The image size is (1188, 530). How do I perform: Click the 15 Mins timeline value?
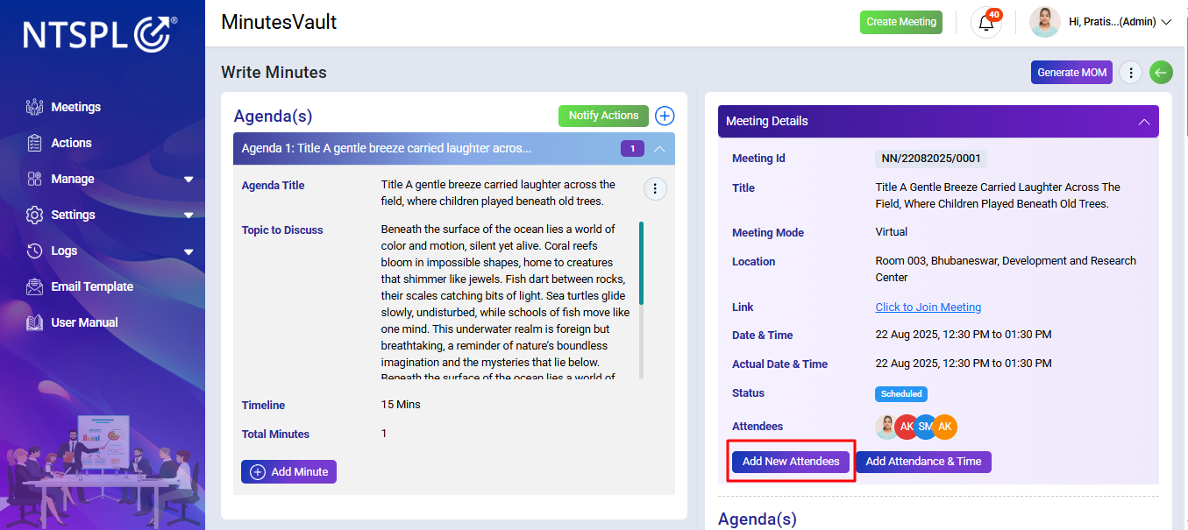401,405
